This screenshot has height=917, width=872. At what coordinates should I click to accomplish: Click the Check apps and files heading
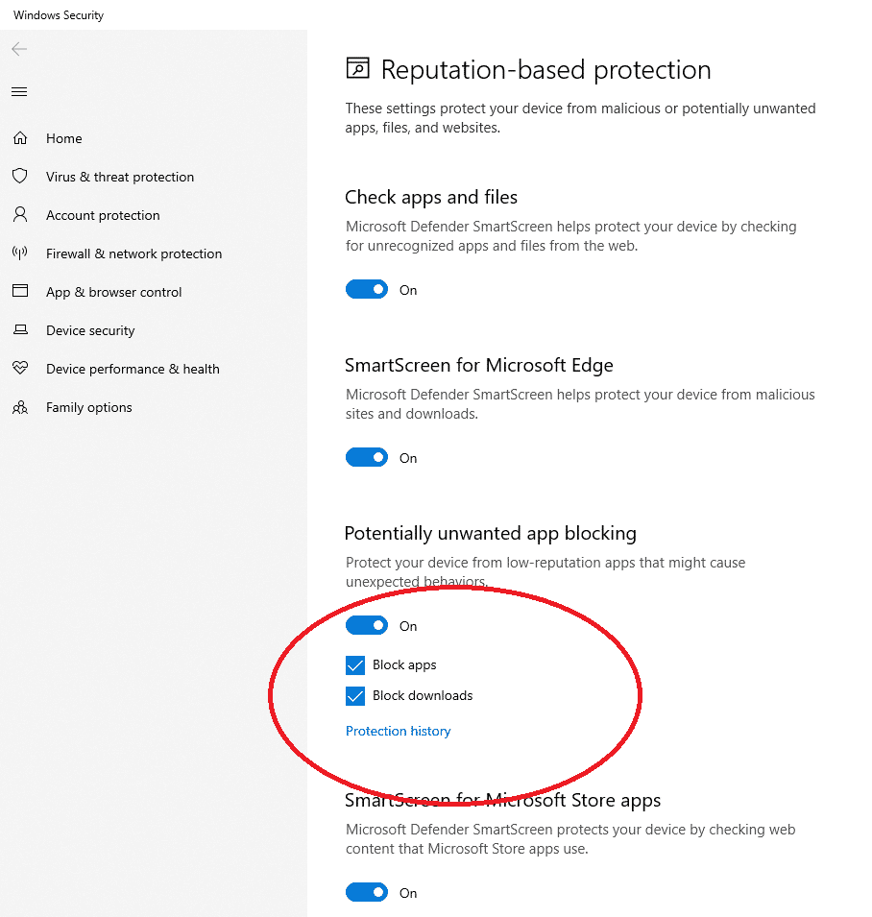tap(431, 198)
